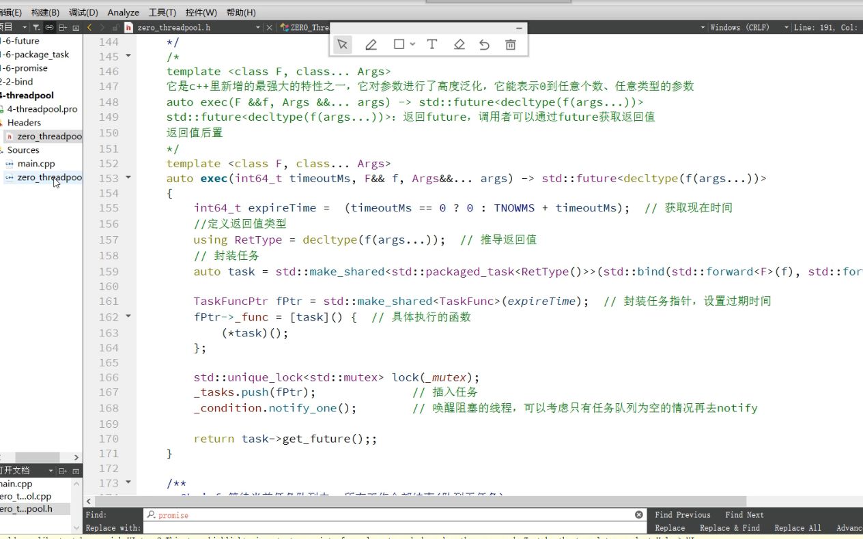Open the Analyze menu
The image size is (863, 539).
coord(123,12)
